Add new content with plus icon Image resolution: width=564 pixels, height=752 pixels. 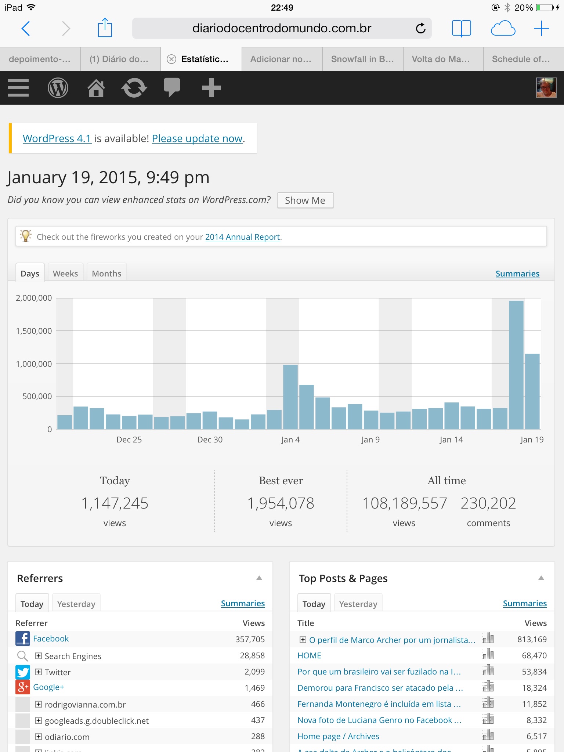click(211, 88)
